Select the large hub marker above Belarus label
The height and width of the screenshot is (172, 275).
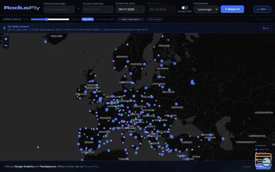pyautogui.click(x=169, y=90)
